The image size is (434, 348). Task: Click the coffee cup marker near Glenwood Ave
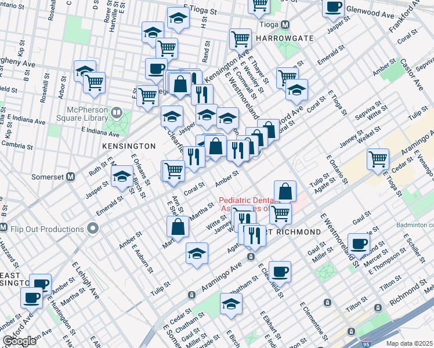[x=333, y=8]
